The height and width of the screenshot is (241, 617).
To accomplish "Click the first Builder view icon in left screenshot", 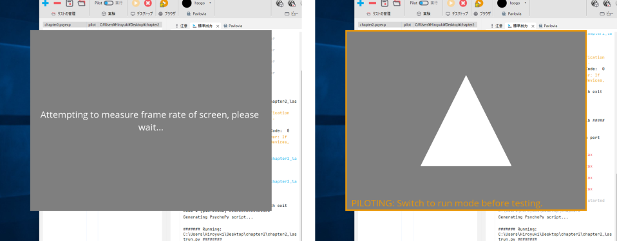I will tap(280, 3).
